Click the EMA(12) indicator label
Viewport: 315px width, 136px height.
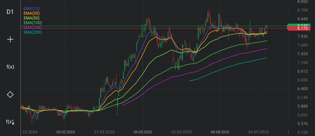coord(31,9)
